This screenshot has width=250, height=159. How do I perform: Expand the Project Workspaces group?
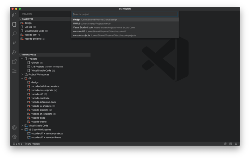click(22, 74)
